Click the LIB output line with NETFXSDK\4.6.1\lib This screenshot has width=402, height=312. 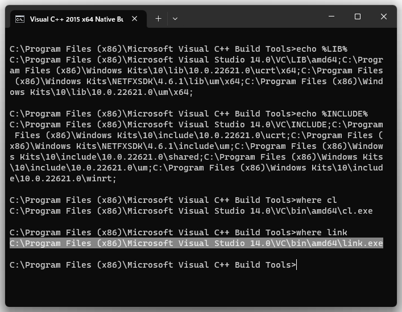tap(198, 81)
